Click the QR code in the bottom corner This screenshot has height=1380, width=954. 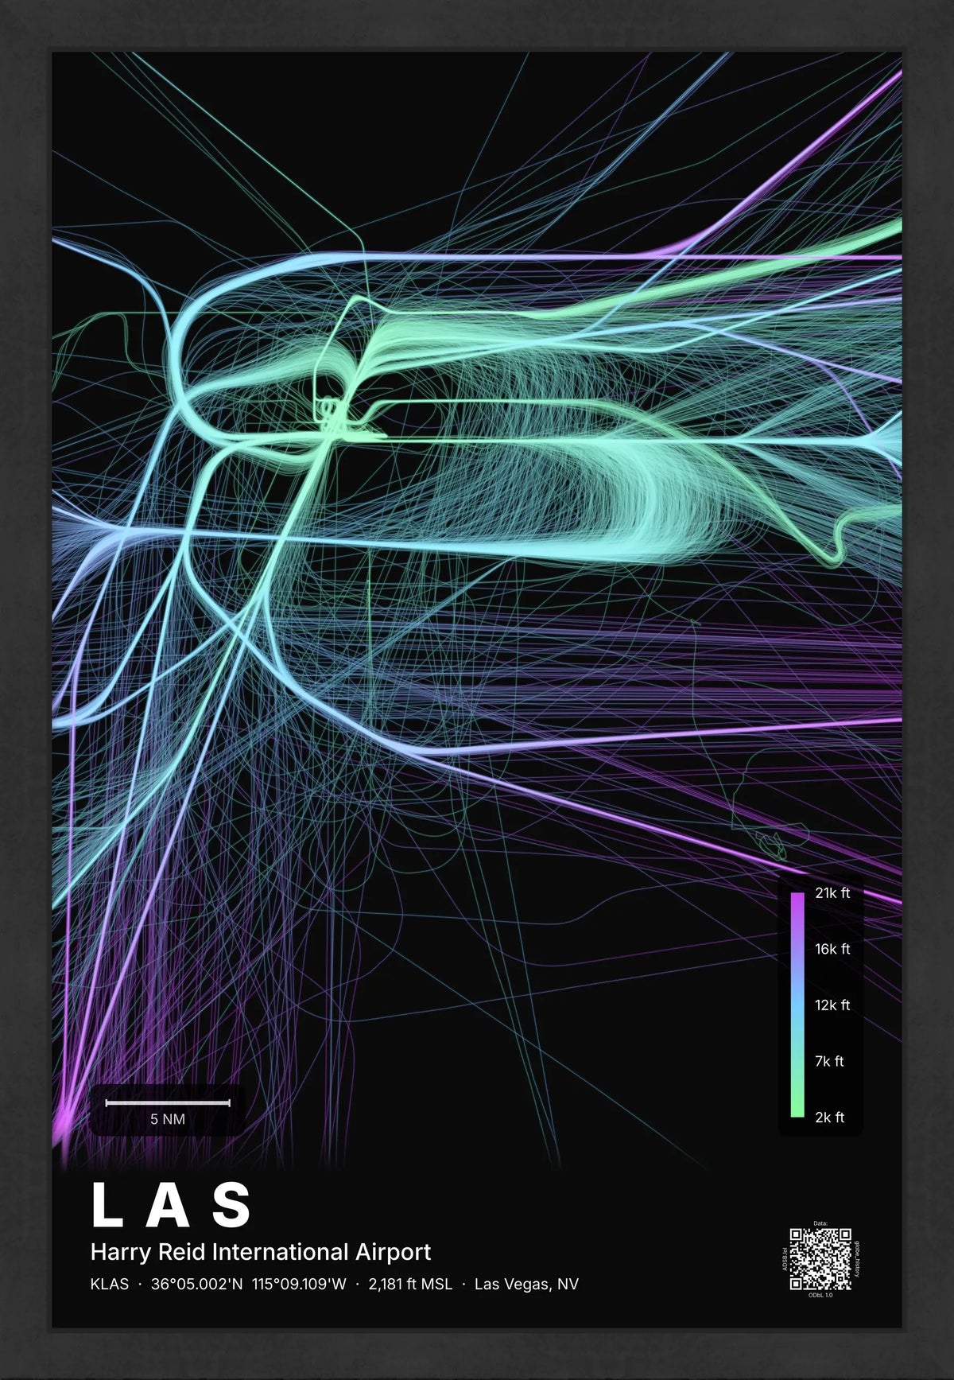(x=820, y=1259)
